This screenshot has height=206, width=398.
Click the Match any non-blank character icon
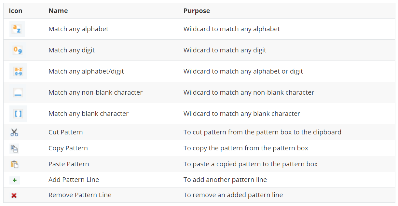(x=18, y=92)
